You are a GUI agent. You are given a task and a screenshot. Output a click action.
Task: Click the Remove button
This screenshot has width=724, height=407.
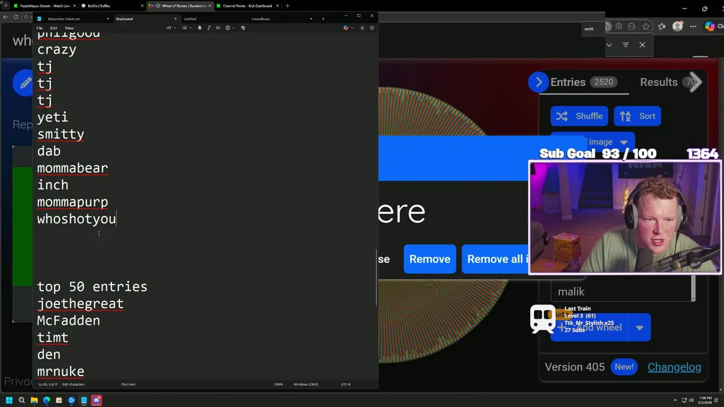430,259
